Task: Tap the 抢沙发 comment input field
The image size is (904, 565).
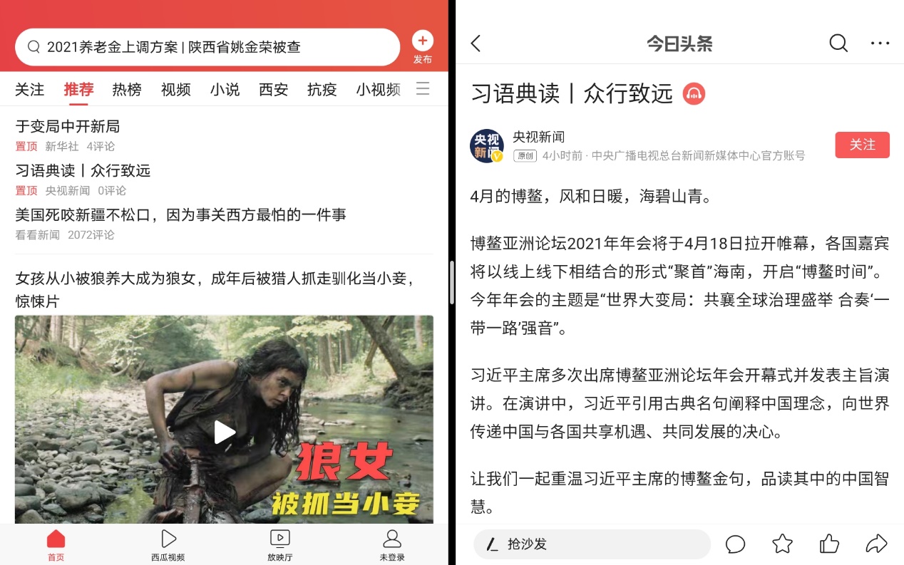Action: pos(592,544)
